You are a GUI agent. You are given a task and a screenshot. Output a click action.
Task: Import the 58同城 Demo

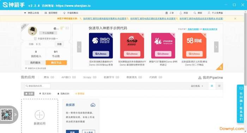[194, 54]
